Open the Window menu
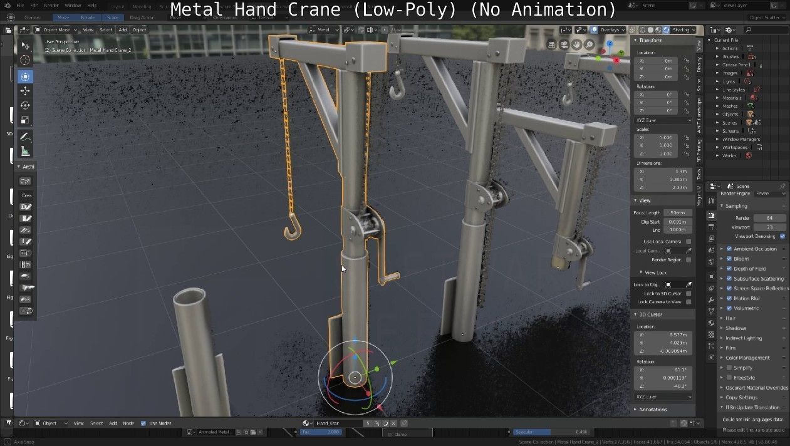790x446 pixels. 73,5
